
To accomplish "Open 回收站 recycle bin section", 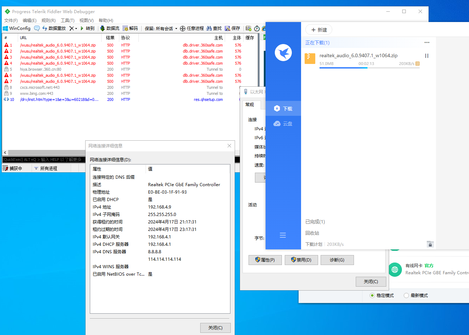I will pos(312,233).
